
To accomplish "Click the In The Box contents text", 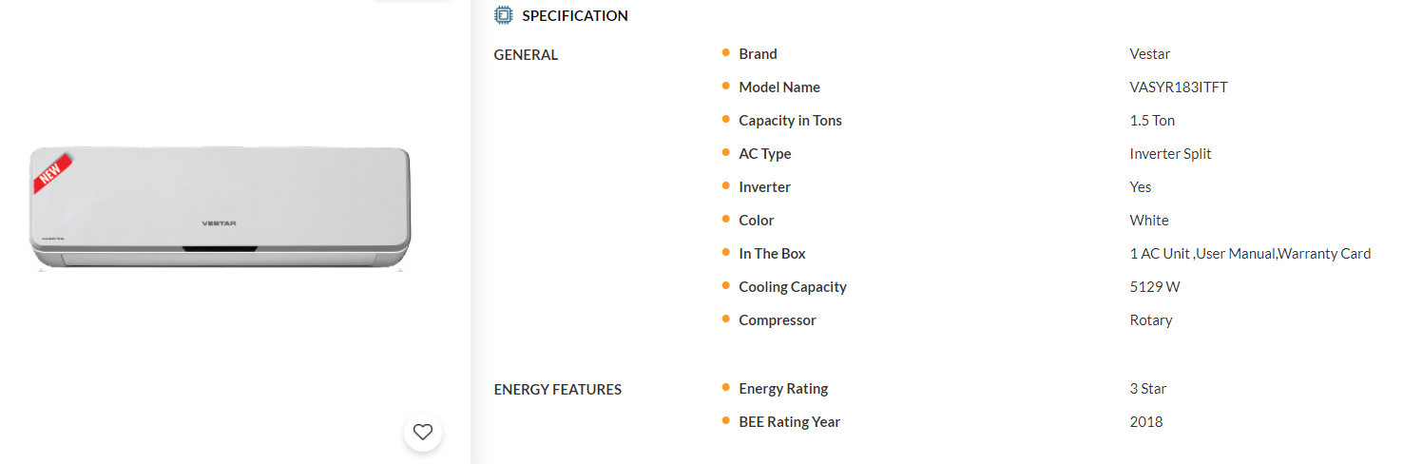I will [1250, 254].
